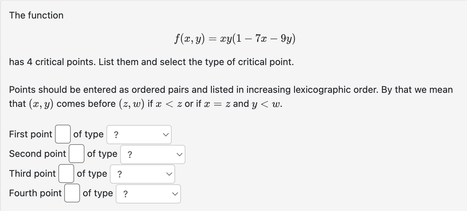This screenshot has width=467, height=211.
Task: Select the Second point 'of type' label
Action: [x=102, y=154]
